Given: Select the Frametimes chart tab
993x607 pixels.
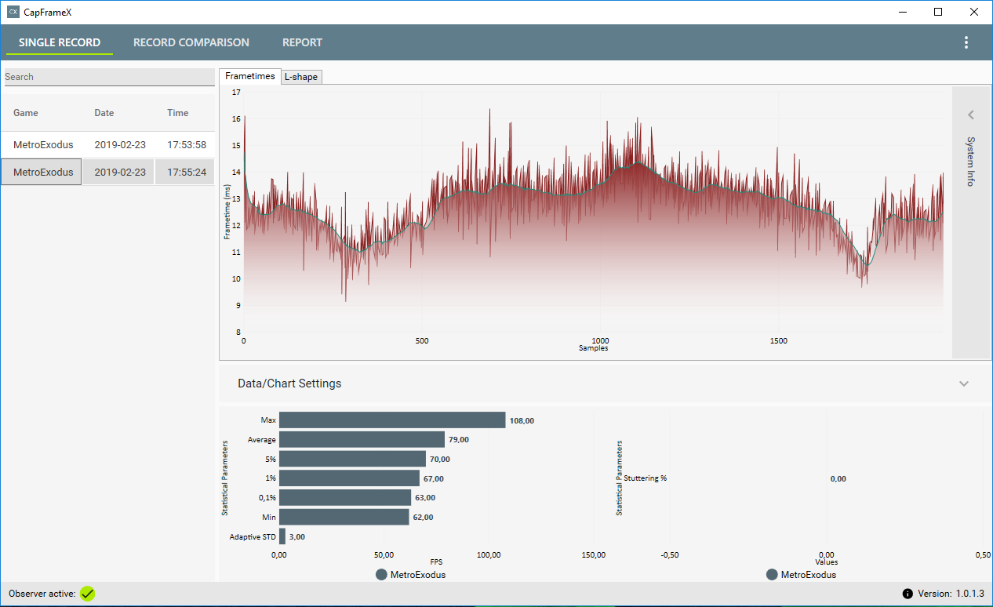Looking at the screenshot, I should [250, 76].
